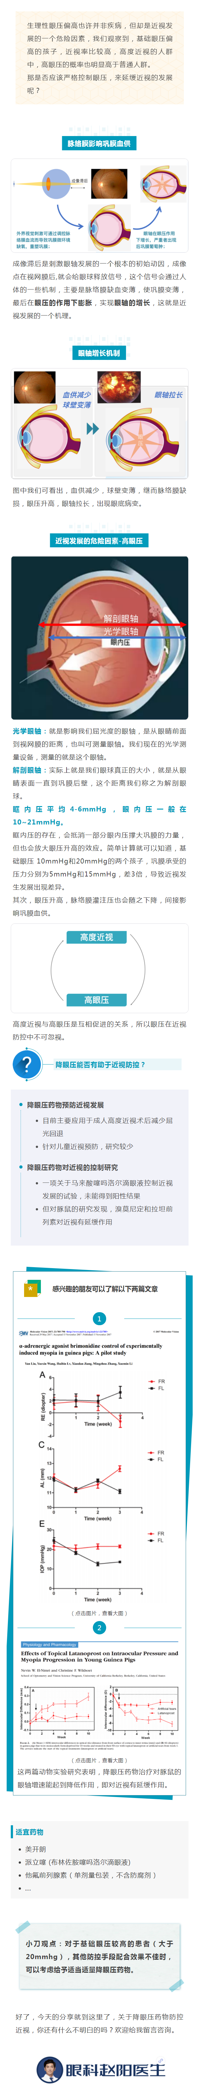The width and height of the screenshot is (199, 2091).
Task: Click the 脉络膜影响巩膜血供 section header
Action: point(99,143)
